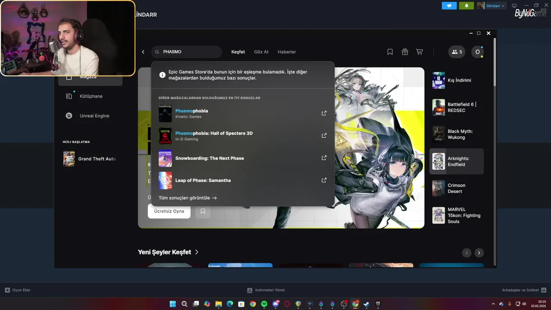Select Kış İndirimi in featured list
The width and height of the screenshot is (551, 310).
point(457,81)
